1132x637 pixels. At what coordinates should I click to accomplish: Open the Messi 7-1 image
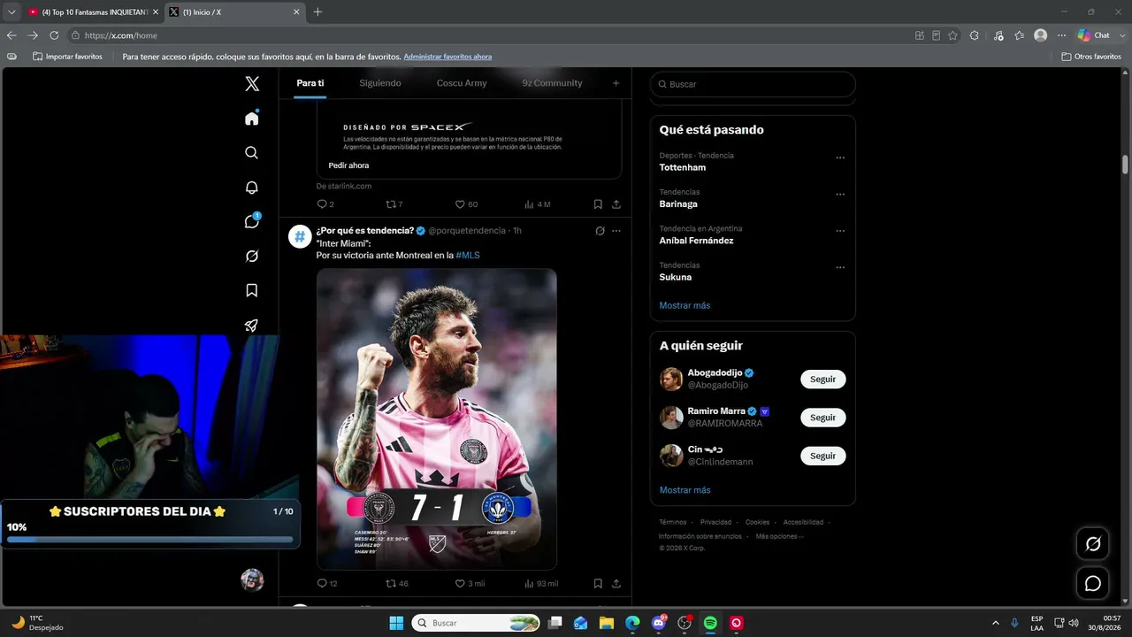[437, 418]
